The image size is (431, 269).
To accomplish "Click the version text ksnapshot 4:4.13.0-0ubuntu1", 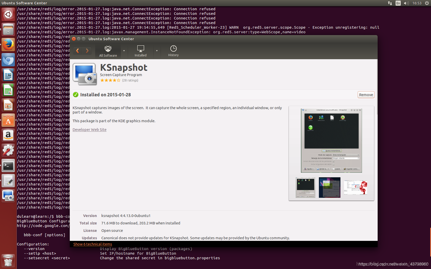I will click(126, 216).
